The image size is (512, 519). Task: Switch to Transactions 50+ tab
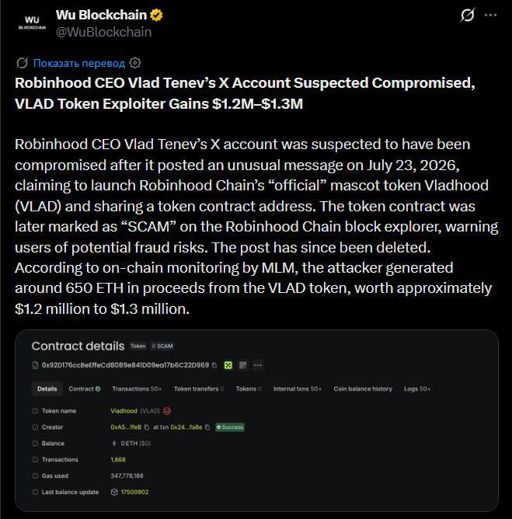coord(137,388)
